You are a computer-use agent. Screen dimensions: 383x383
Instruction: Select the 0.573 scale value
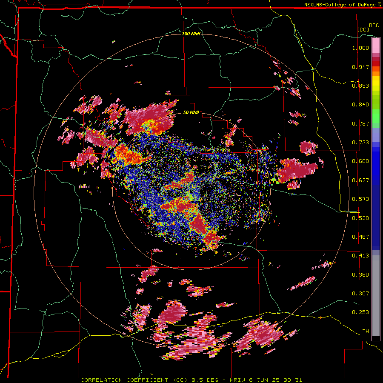point(360,199)
